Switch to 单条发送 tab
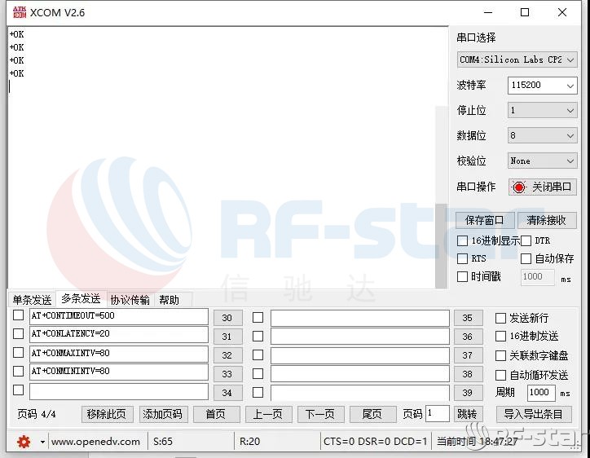Screen dimensions: 590x458 (32, 300)
